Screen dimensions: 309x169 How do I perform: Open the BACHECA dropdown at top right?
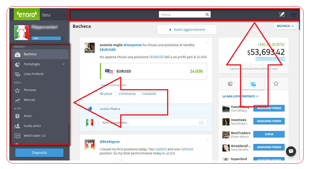(285, 26)
